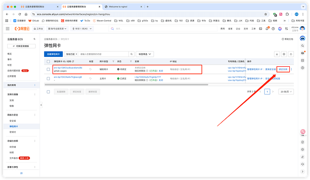Open the table column settings gear
310x180 pixels.
coord(284,54)
